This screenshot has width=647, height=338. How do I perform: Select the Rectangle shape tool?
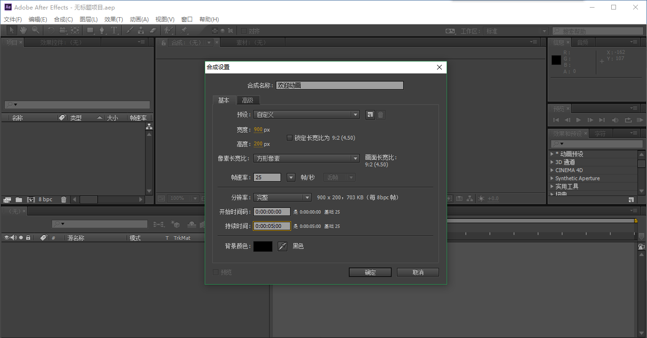click(90, 30)
